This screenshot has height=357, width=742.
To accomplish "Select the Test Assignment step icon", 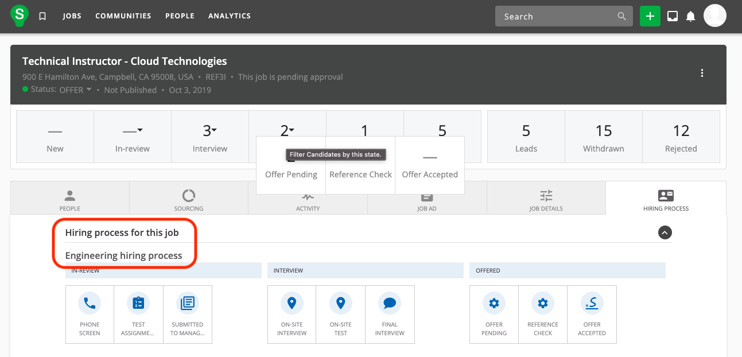I will [x=138, y=303].
